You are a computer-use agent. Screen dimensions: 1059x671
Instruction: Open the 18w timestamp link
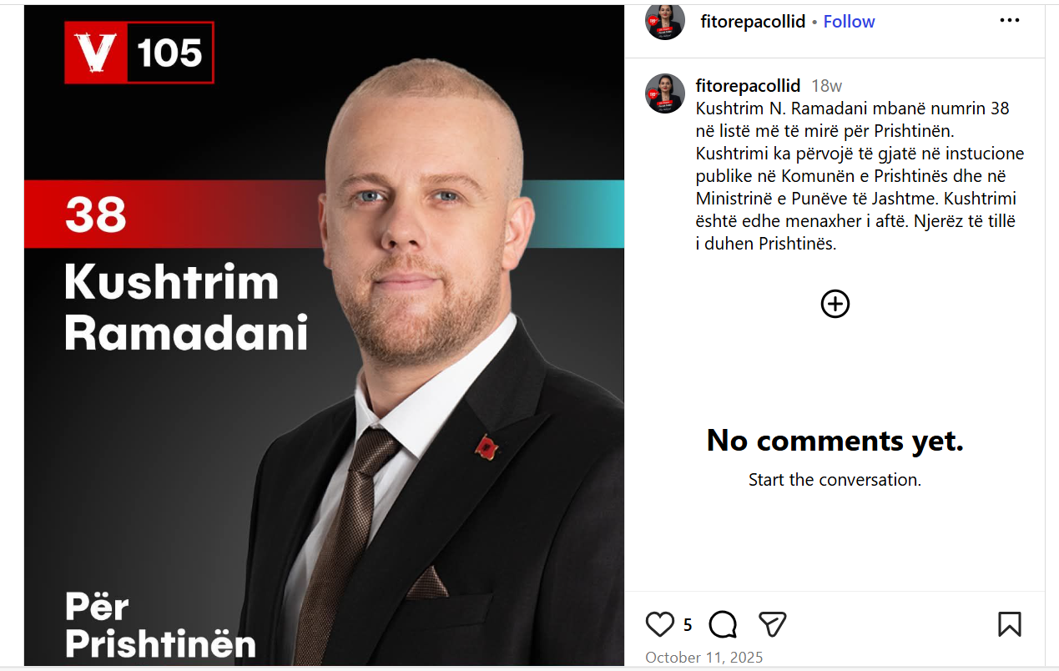(x=827, y=86)
